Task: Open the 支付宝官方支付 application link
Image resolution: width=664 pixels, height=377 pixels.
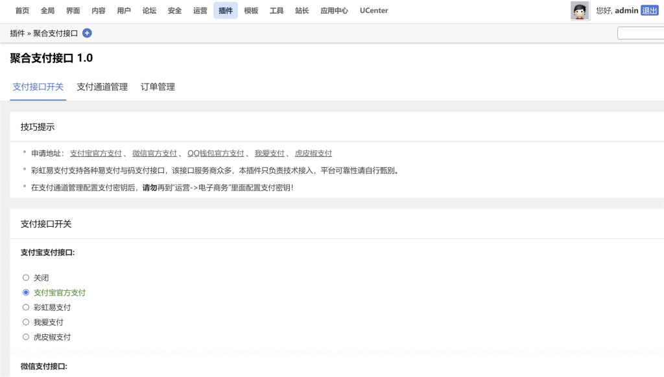Action: coord(97,153)
